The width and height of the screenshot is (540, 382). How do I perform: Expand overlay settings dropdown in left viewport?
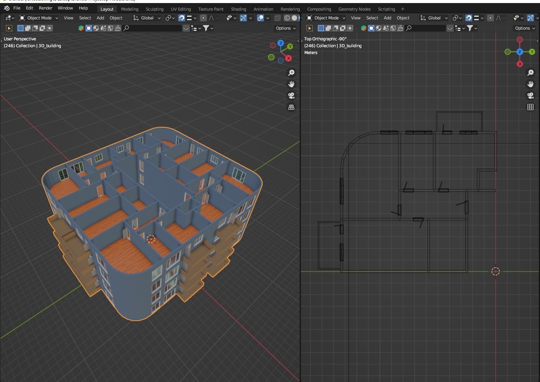268,18
